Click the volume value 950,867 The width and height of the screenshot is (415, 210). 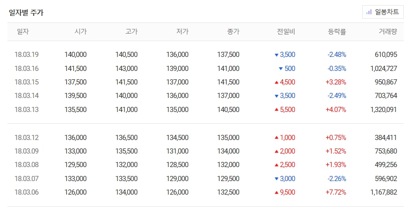click(386, 82)
